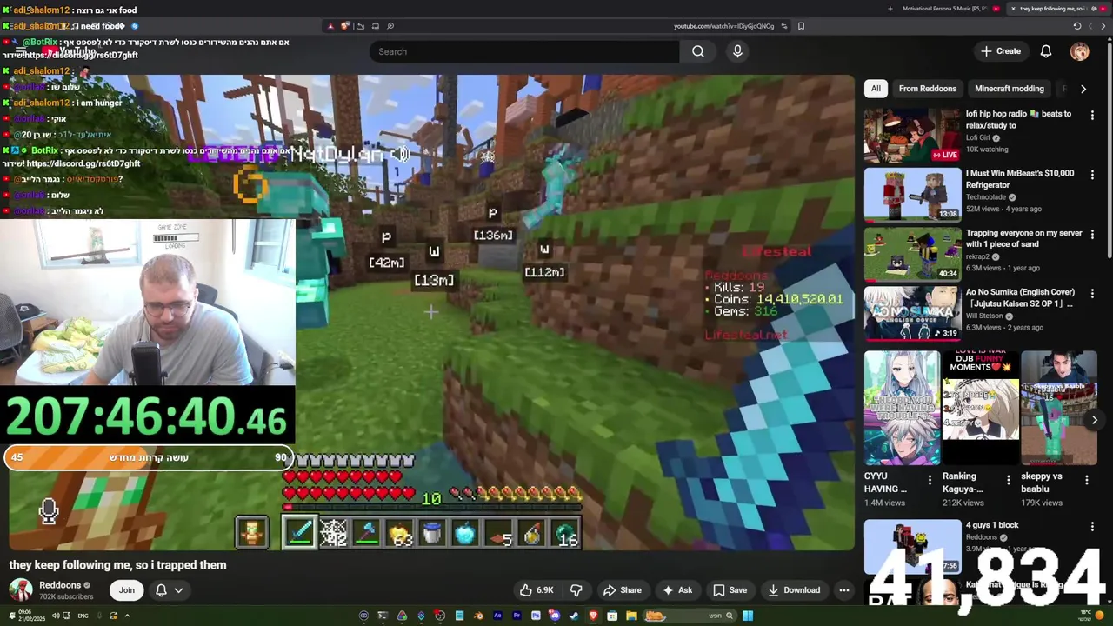Click 4 guys 1 block title
Viewport: 1113px width, 626px height.
click(992, 525)
